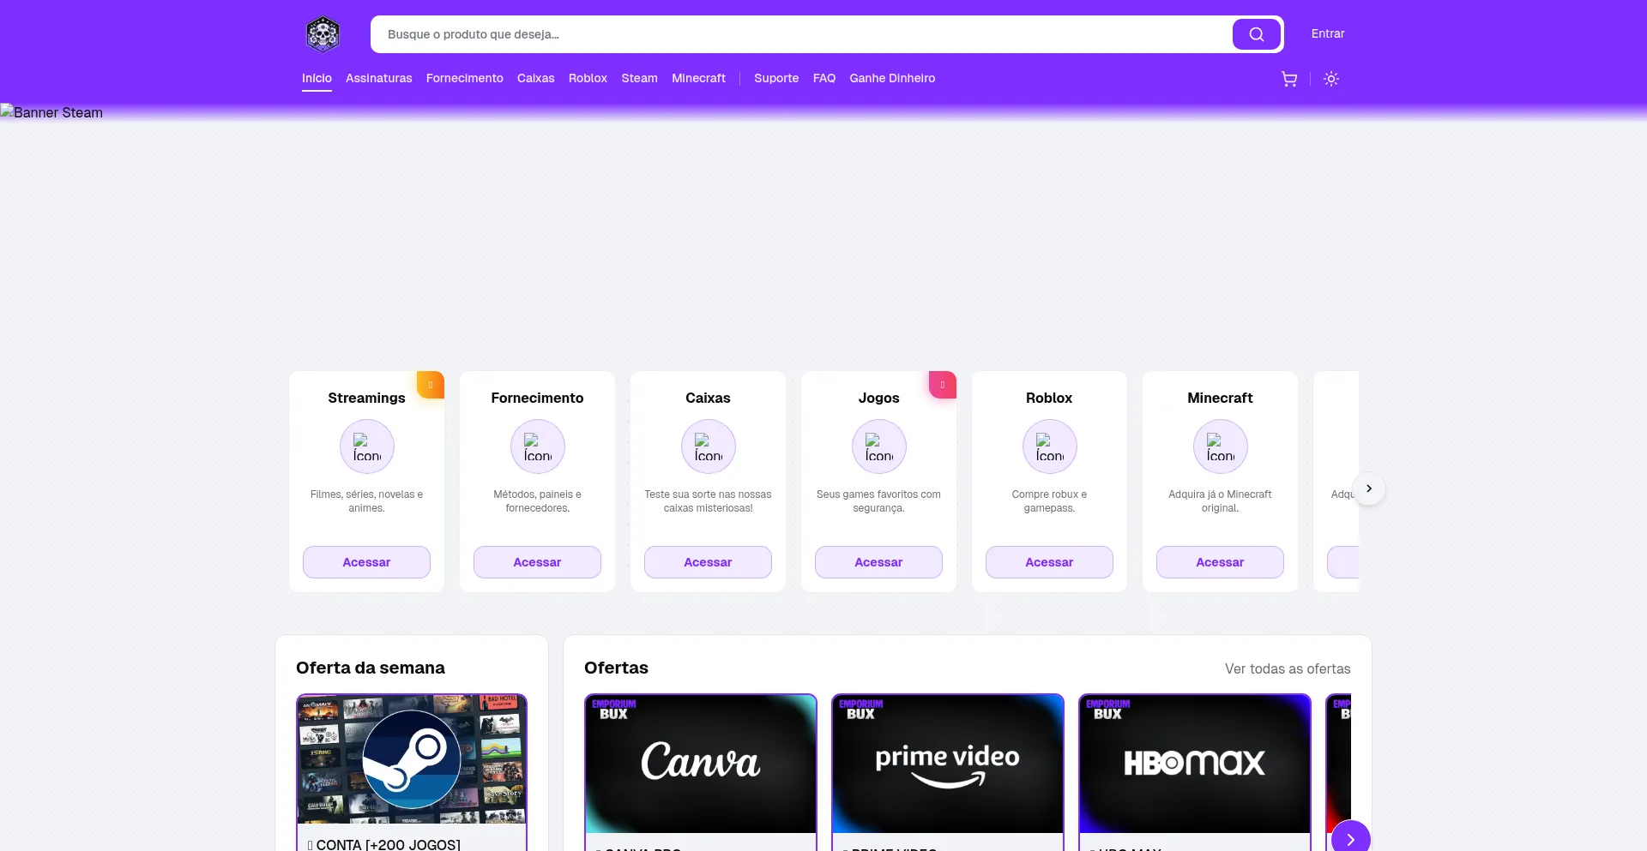The width and height of the screenshot is (1647, 851).
Task: Click "Métodos, paineis e fornecedores." description
Action: (537, 501)
